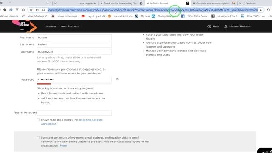This screenshot has width=272, height=153.
Task: Click the First Name field
Action: 74,37
